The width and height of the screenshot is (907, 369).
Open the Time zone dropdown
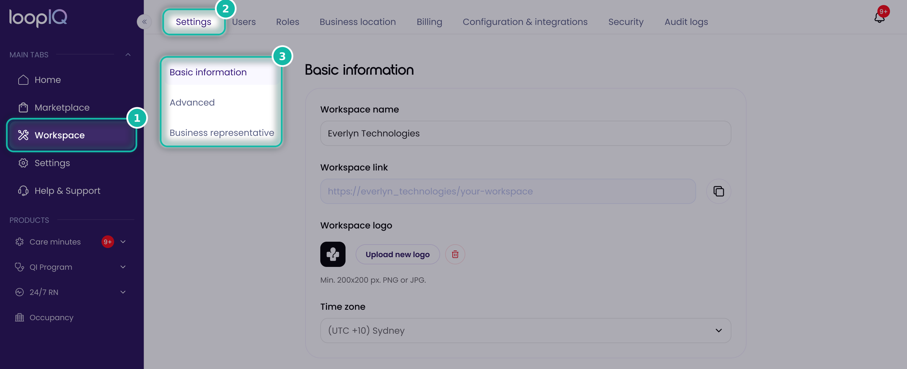coord(525,331)
